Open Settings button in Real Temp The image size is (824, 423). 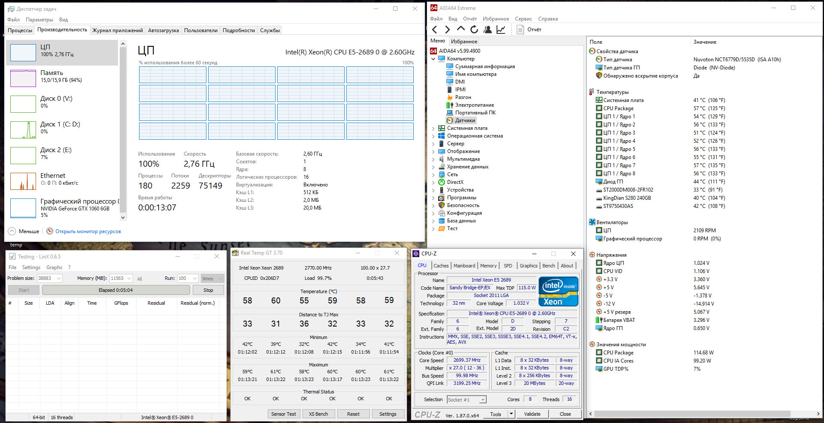point(388,414)
